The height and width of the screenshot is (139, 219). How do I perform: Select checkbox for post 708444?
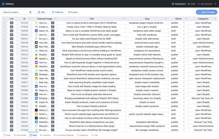(4, 70)
